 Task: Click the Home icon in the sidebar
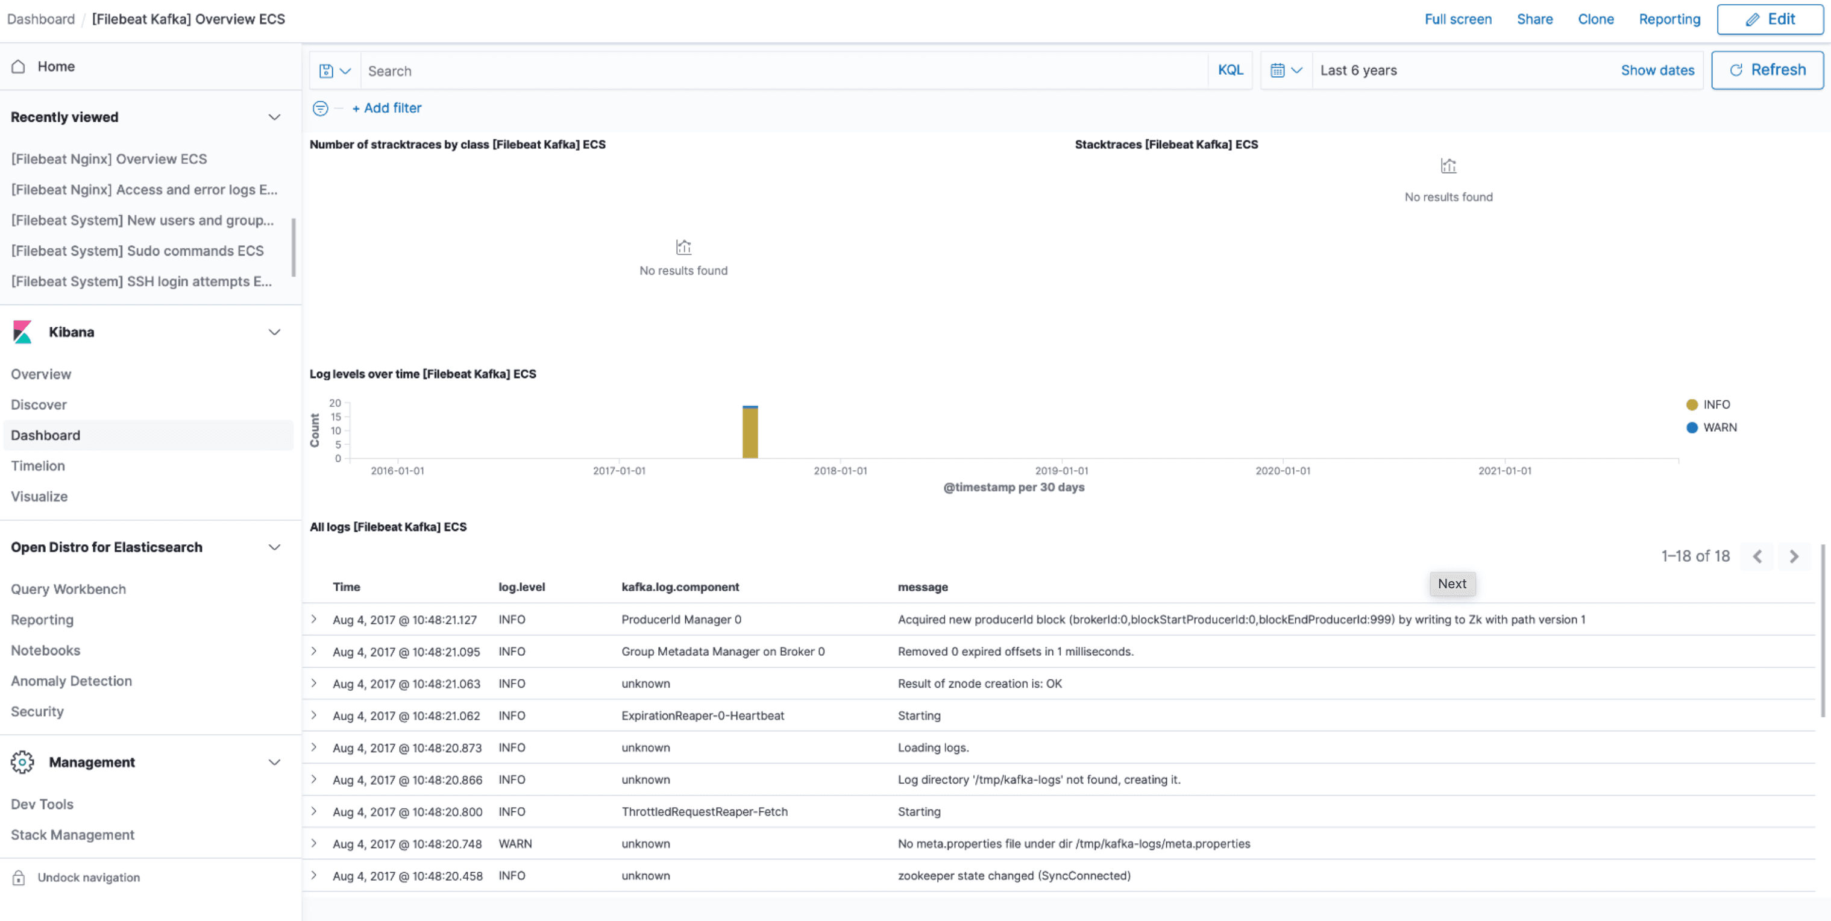17,65
